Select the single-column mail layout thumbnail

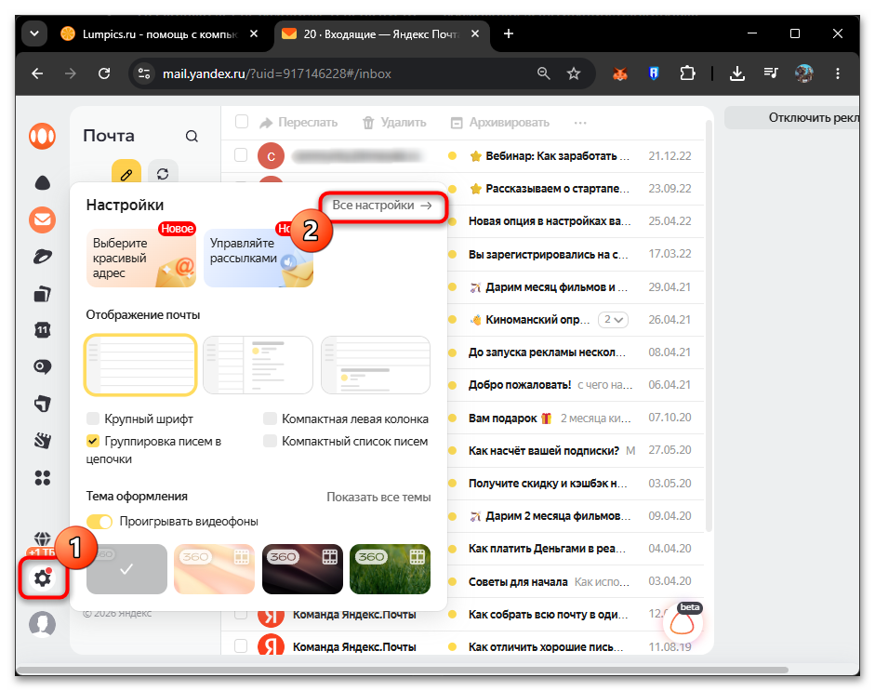pos(140,365)
